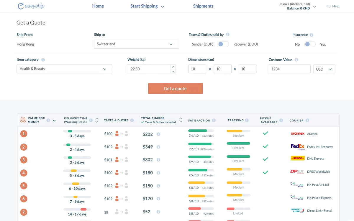
Task: Click the FedEx courier logo
Action: (x=297, y=146)
